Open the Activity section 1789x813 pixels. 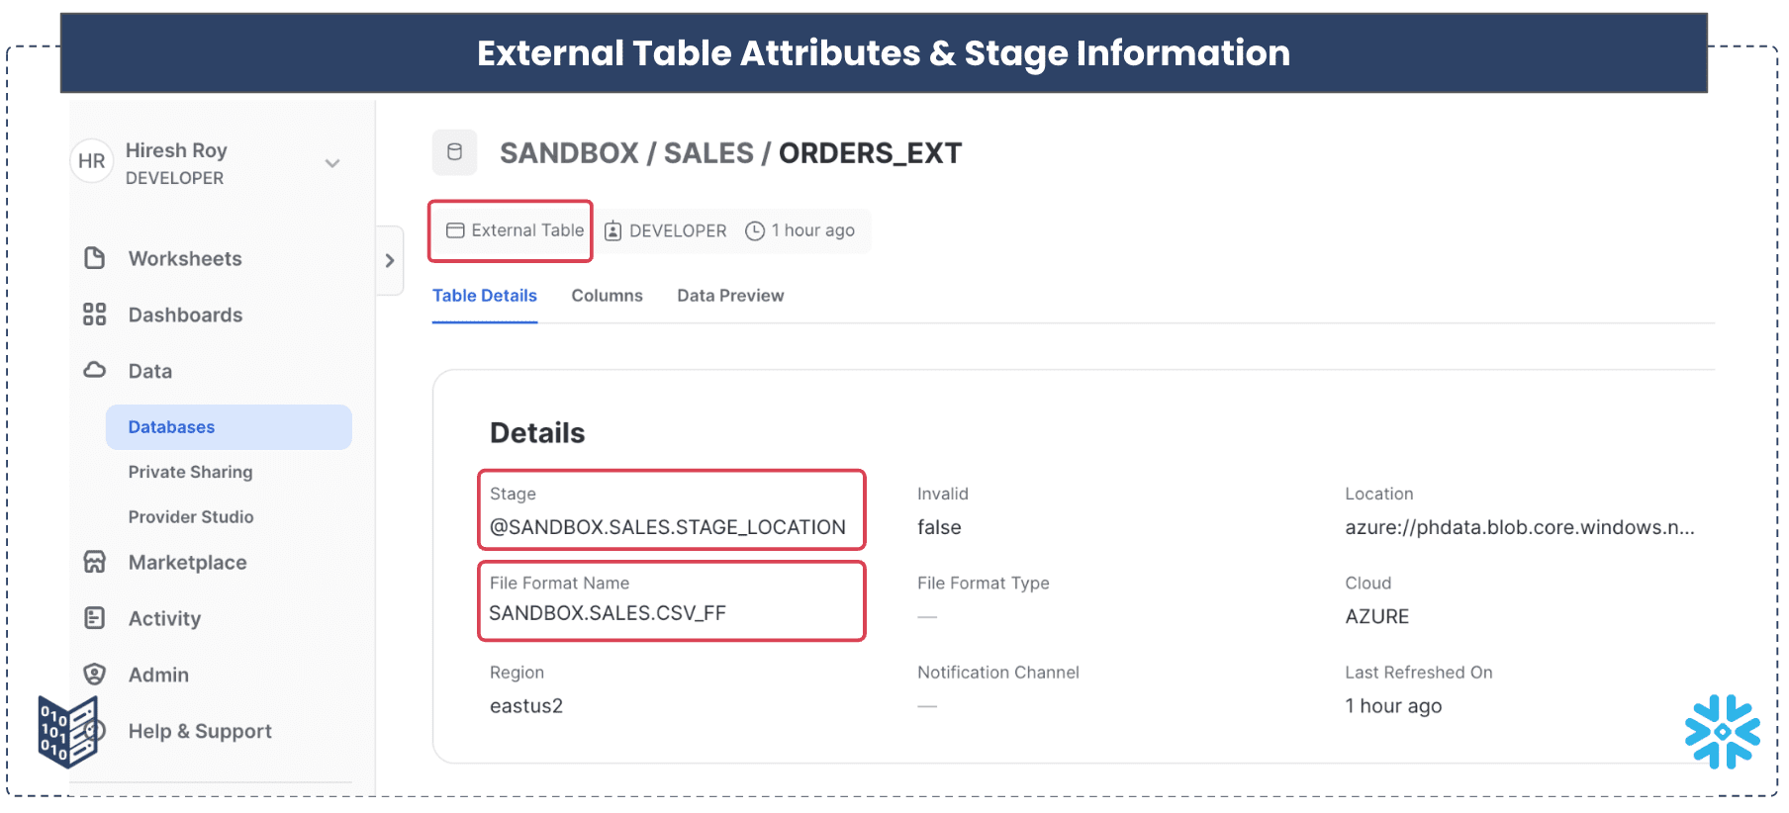pos(165,618)
